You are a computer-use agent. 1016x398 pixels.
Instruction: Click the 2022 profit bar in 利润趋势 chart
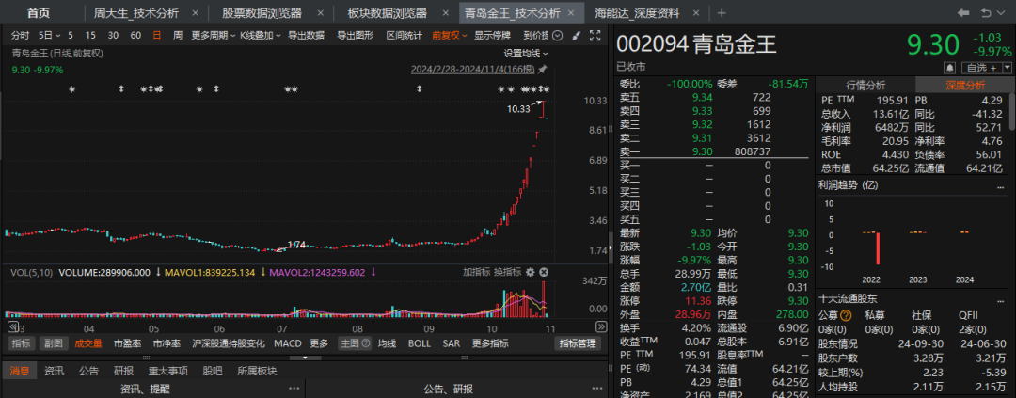point(878,248)
